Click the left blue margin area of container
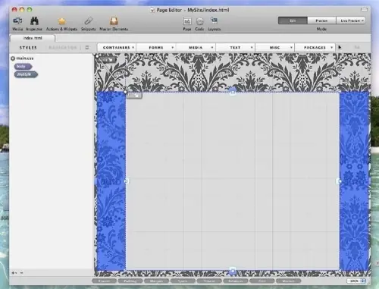 point(111,181)
